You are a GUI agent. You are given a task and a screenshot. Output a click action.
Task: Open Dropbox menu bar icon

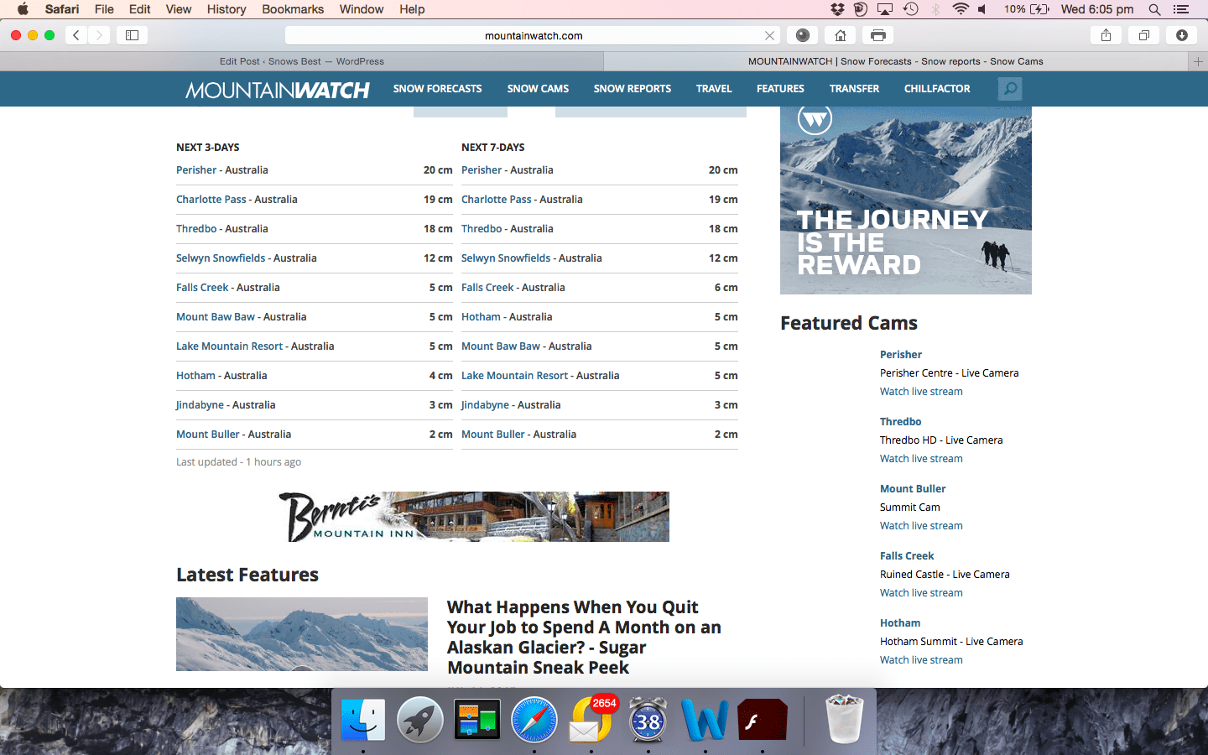click(836, 9)
